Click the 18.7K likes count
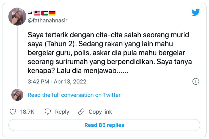This screenshot has width=209, height=139. coord(27,112)
